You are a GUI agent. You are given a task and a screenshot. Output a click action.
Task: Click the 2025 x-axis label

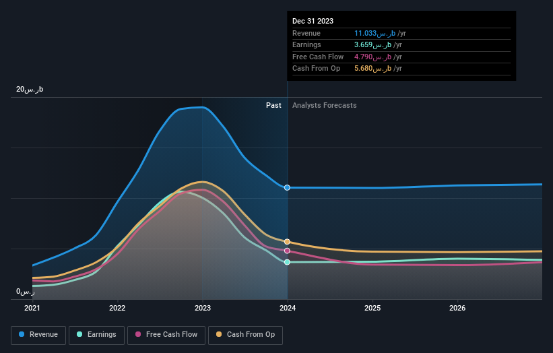[372, 308]
